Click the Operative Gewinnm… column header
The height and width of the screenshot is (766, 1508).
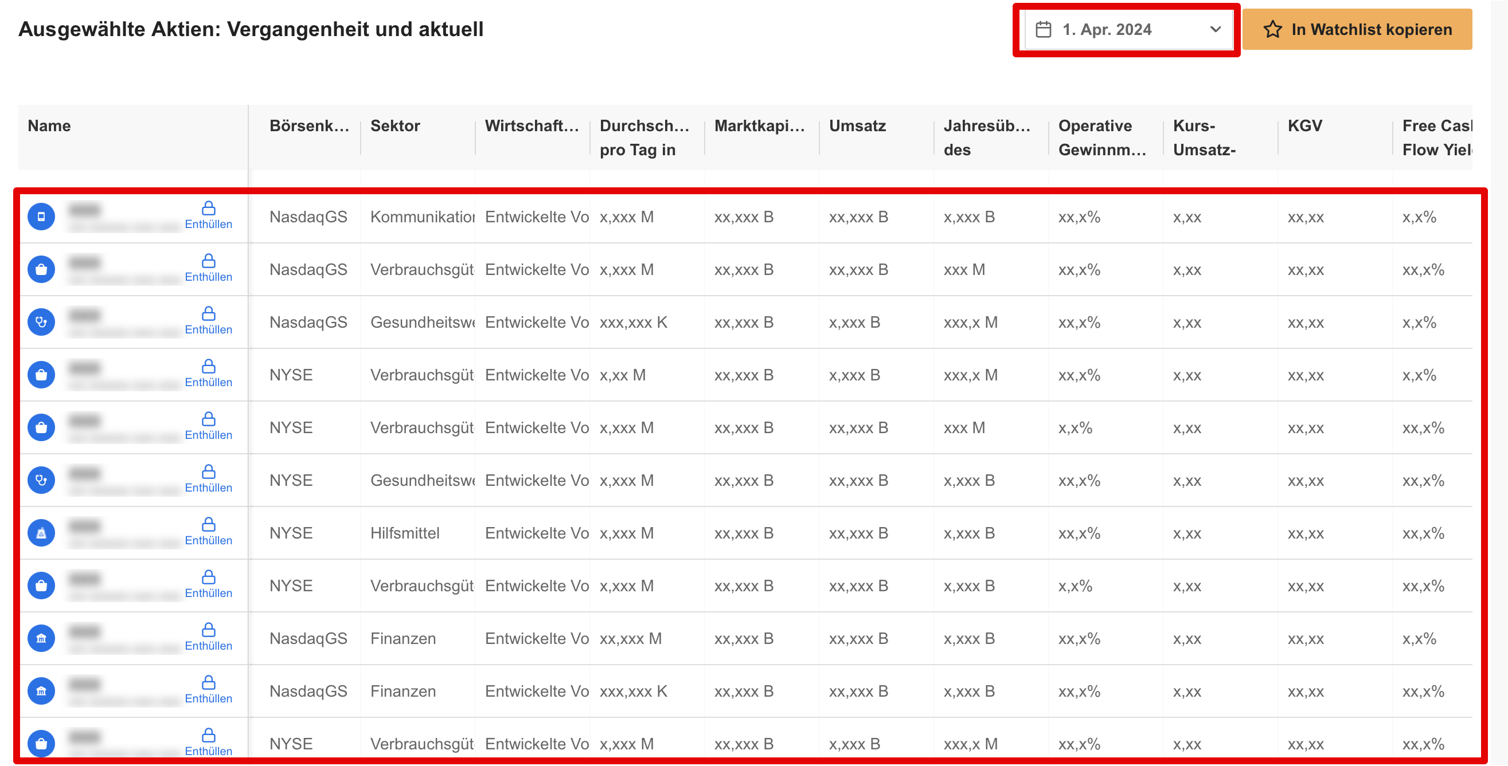coord(1101,138)
